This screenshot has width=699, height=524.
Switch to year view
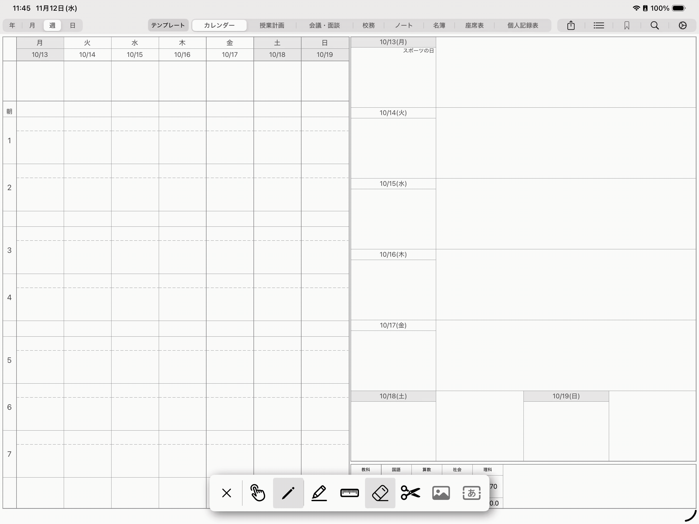point(12,25)
